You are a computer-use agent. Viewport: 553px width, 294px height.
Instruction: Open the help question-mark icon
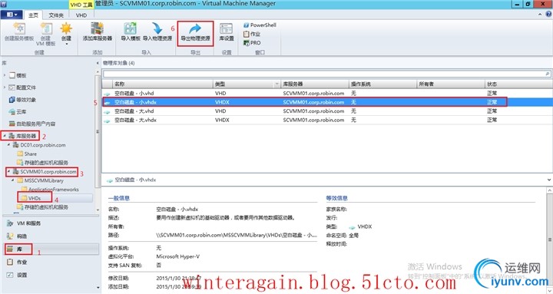coord(548,14)
